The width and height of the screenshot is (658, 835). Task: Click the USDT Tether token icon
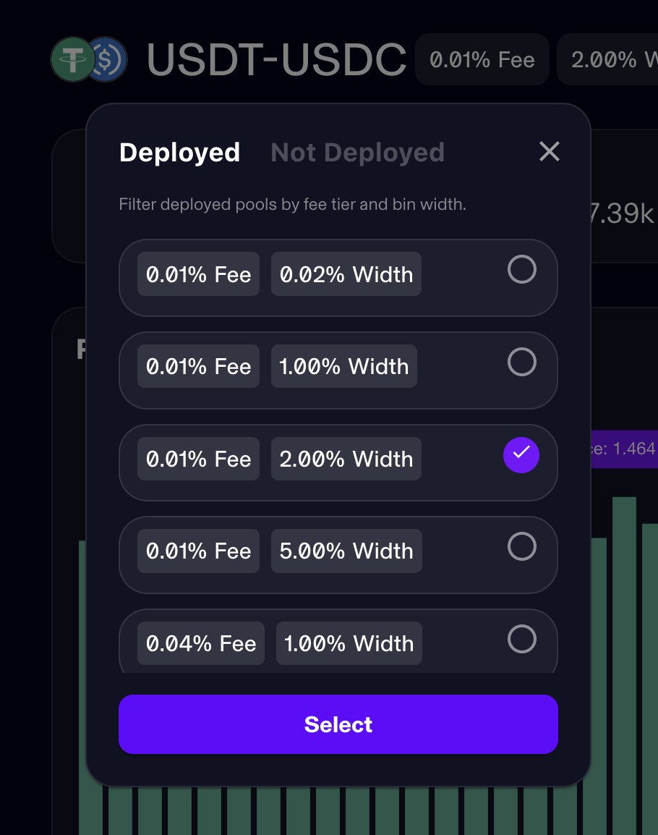tap(72, 59)
